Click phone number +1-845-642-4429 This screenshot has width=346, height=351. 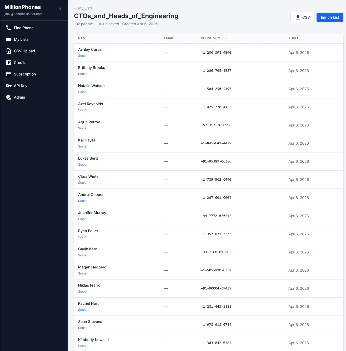216,143
